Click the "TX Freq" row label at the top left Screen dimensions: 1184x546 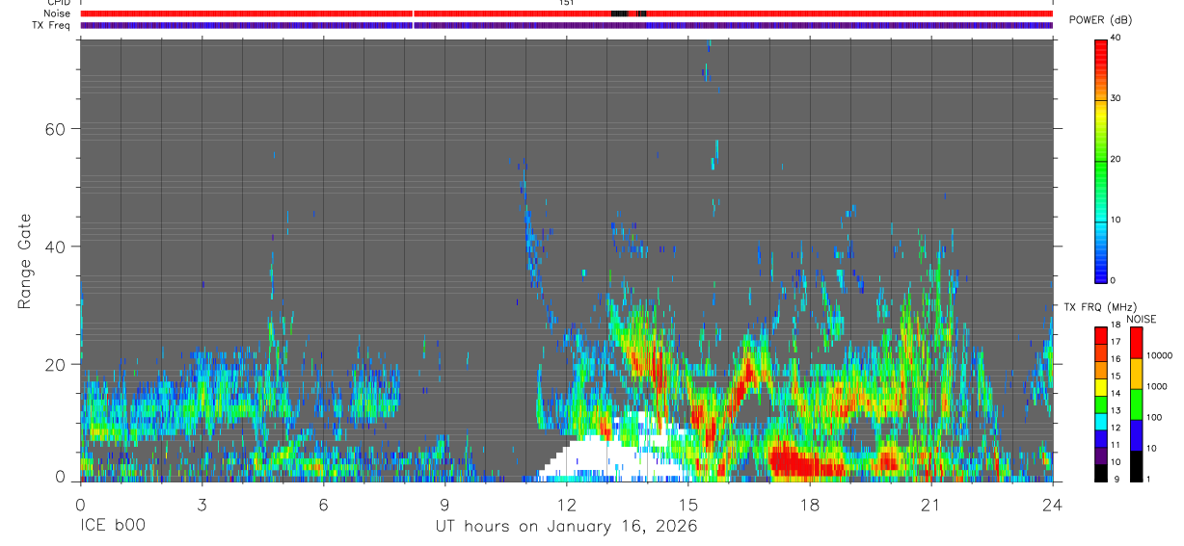click(51, 25)
